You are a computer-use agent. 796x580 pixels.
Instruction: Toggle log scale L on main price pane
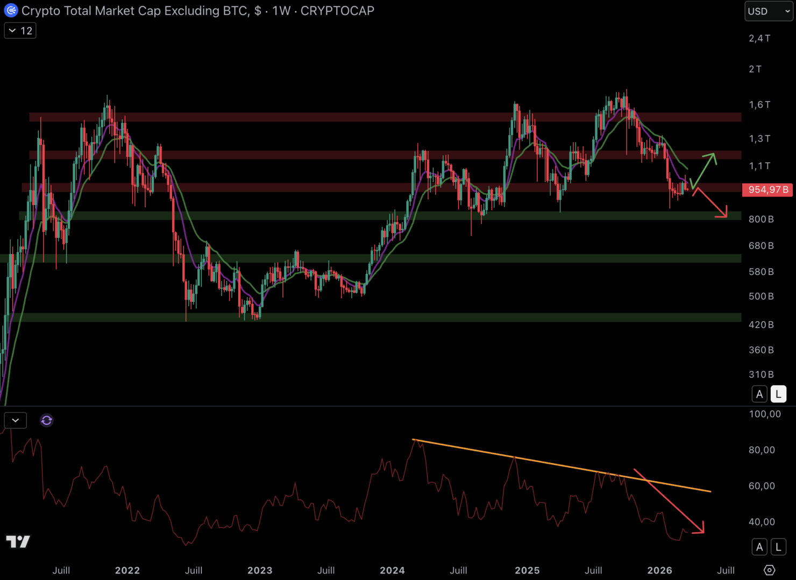coord(778,394)
